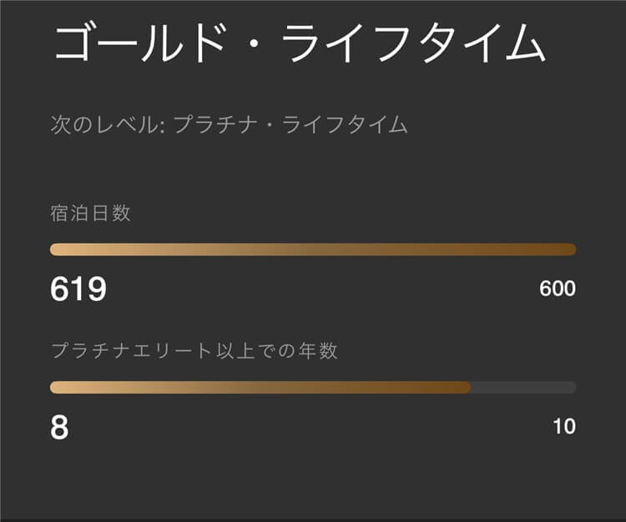The height and width of the screenshot is (522, 626).
Task: Click the プラチナエリート以上での年数 label
Action: tap(194, 351)
